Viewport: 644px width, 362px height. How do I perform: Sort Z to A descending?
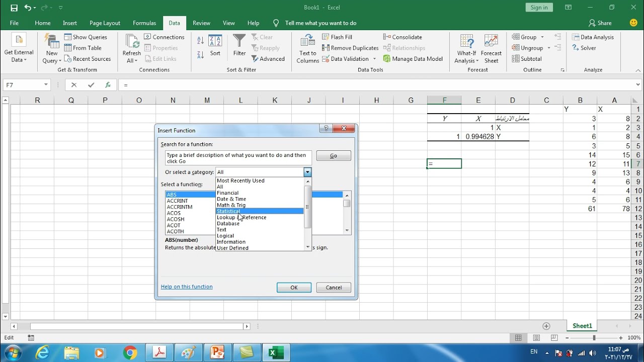(x=200, y=54)
